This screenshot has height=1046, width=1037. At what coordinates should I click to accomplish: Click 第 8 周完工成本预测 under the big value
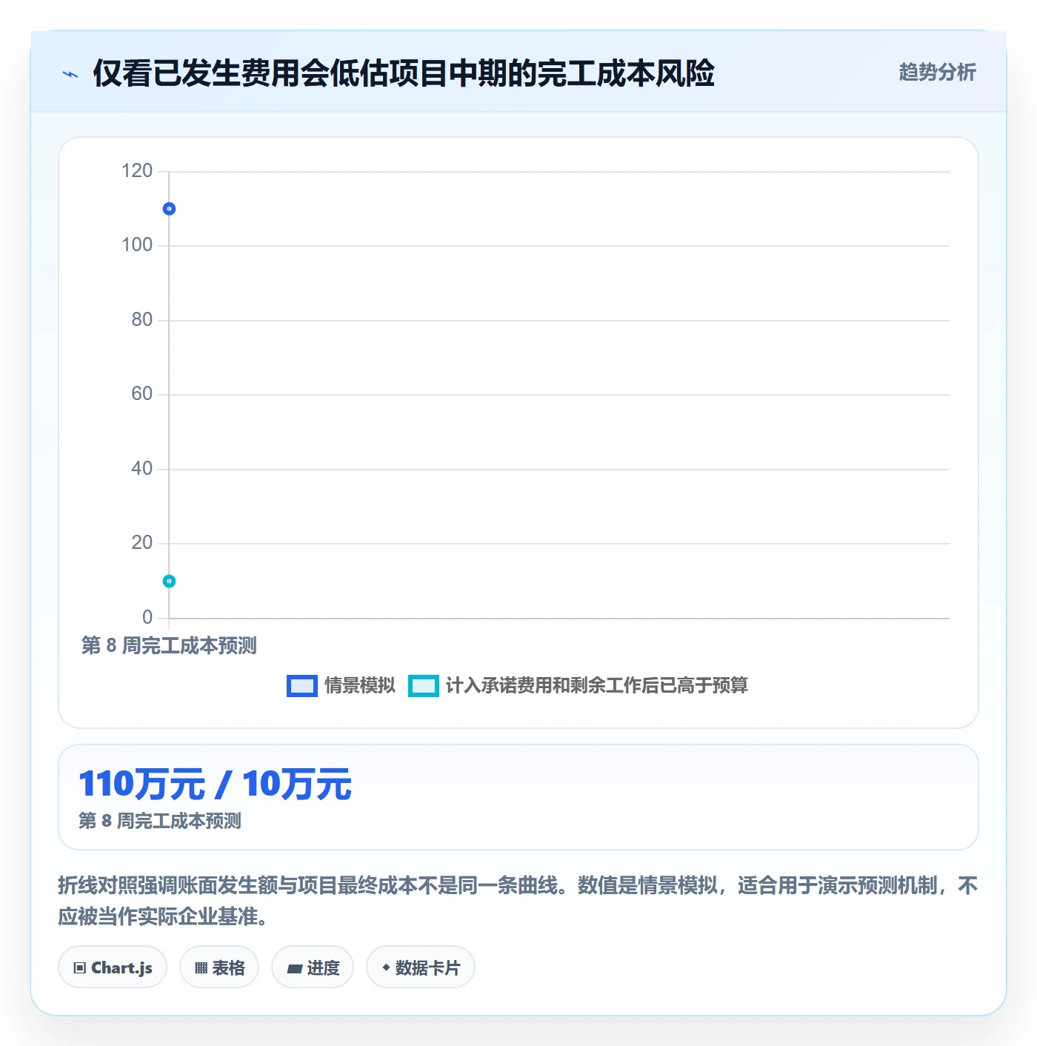(160, 821)
